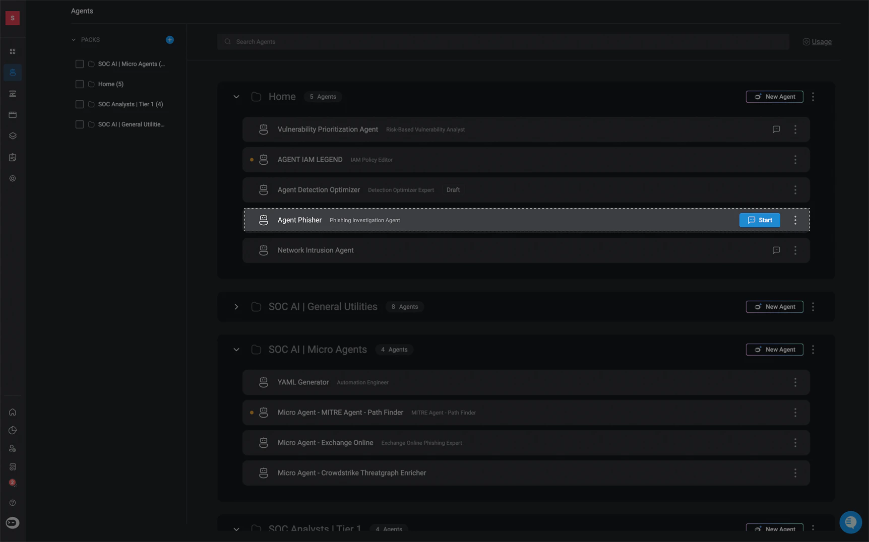Open Home folder options menu

tap(813, 97)
